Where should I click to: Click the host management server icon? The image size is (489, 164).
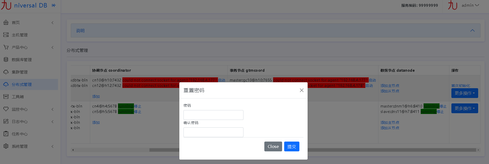tap(6, 35)
